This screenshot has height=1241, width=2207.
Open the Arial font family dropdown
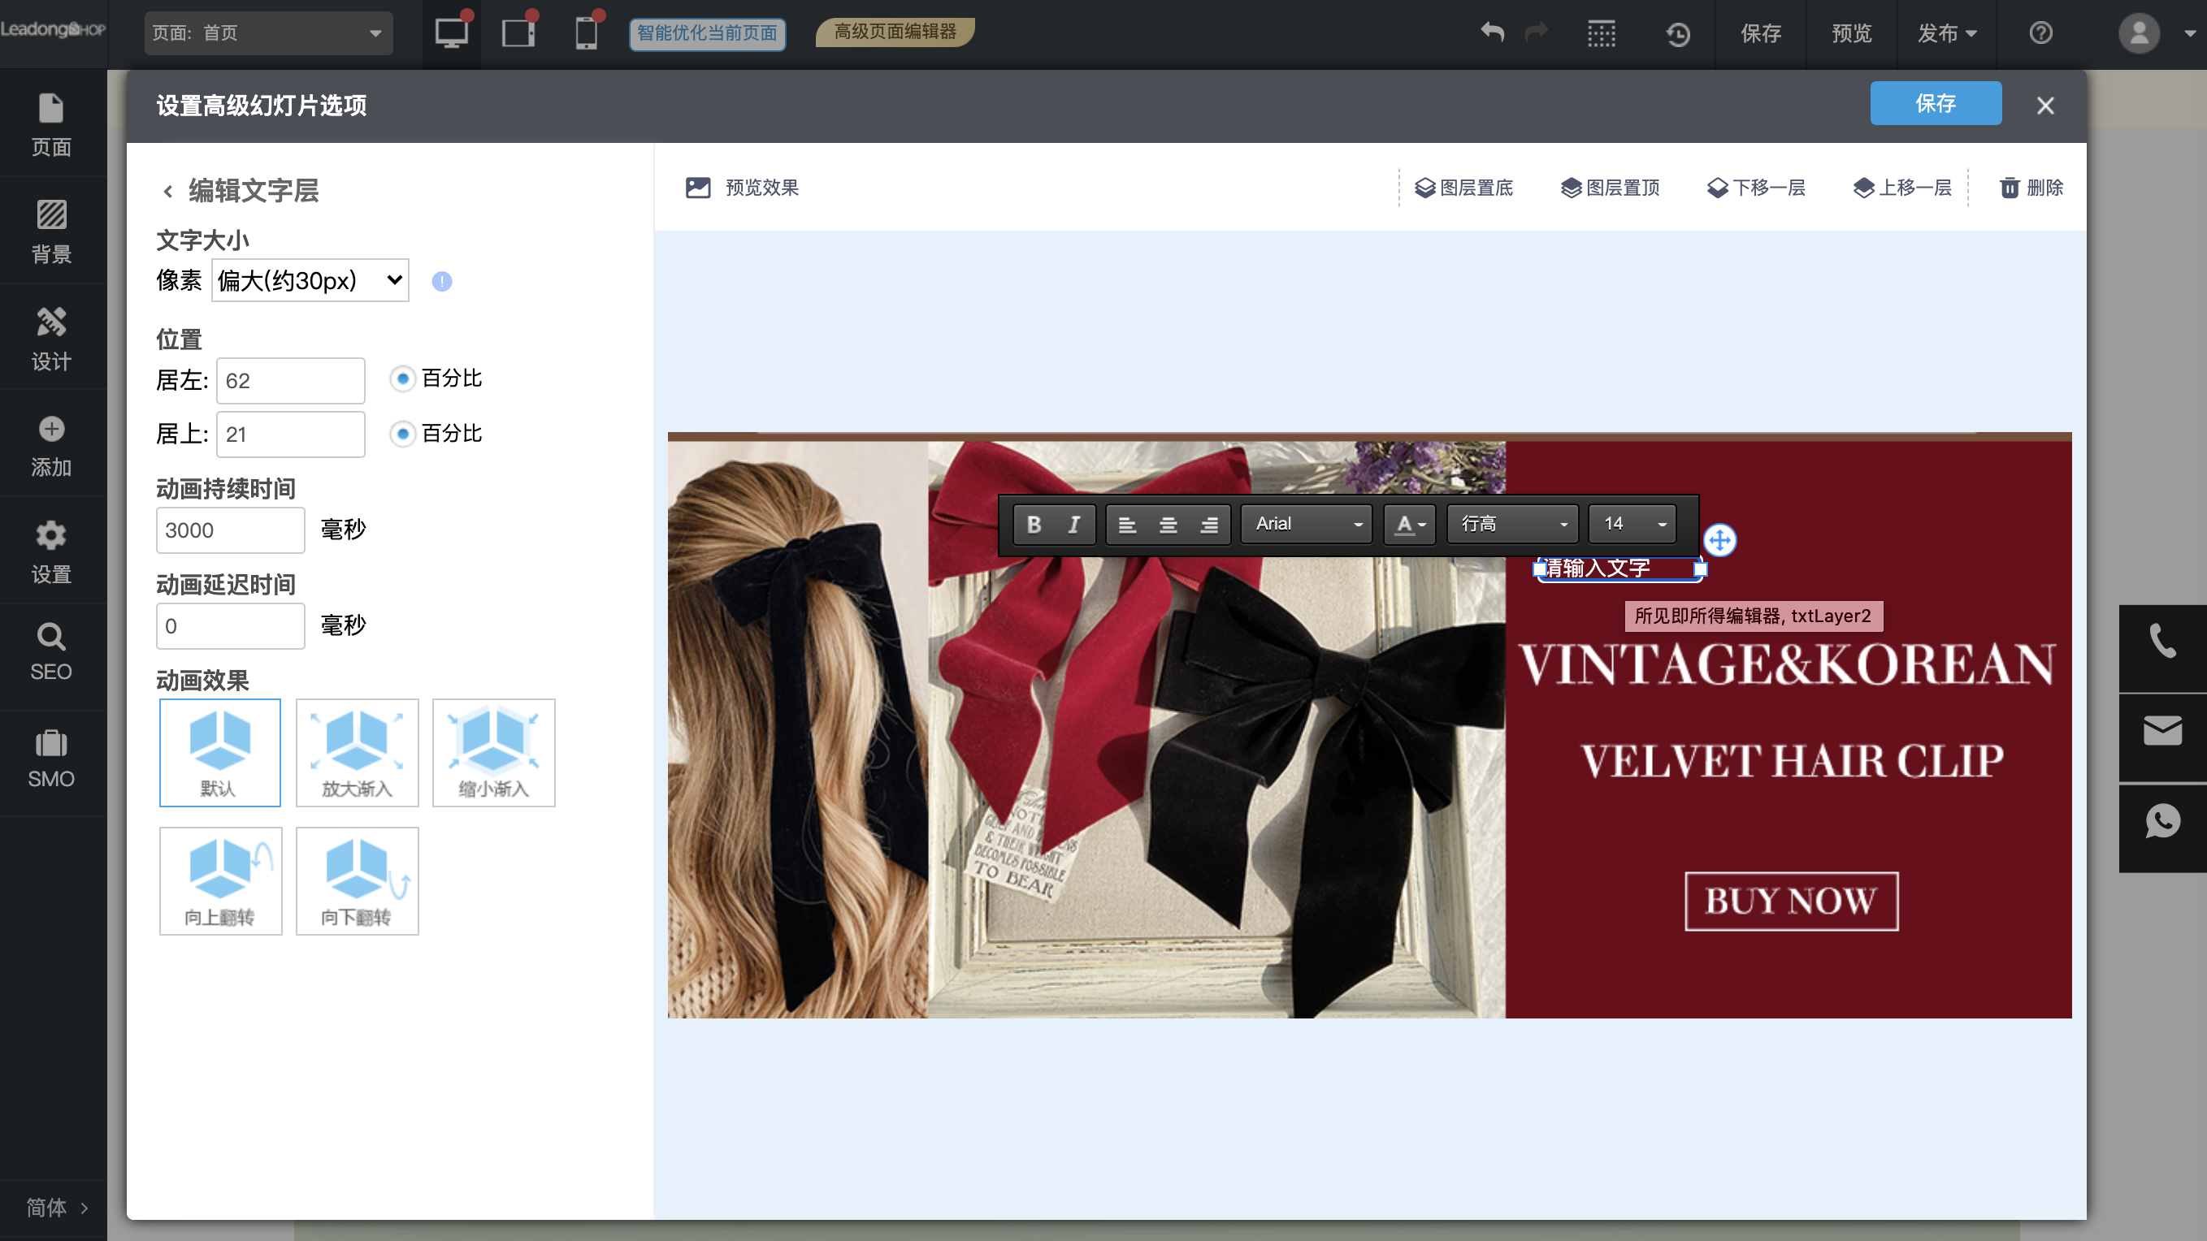1307,524
